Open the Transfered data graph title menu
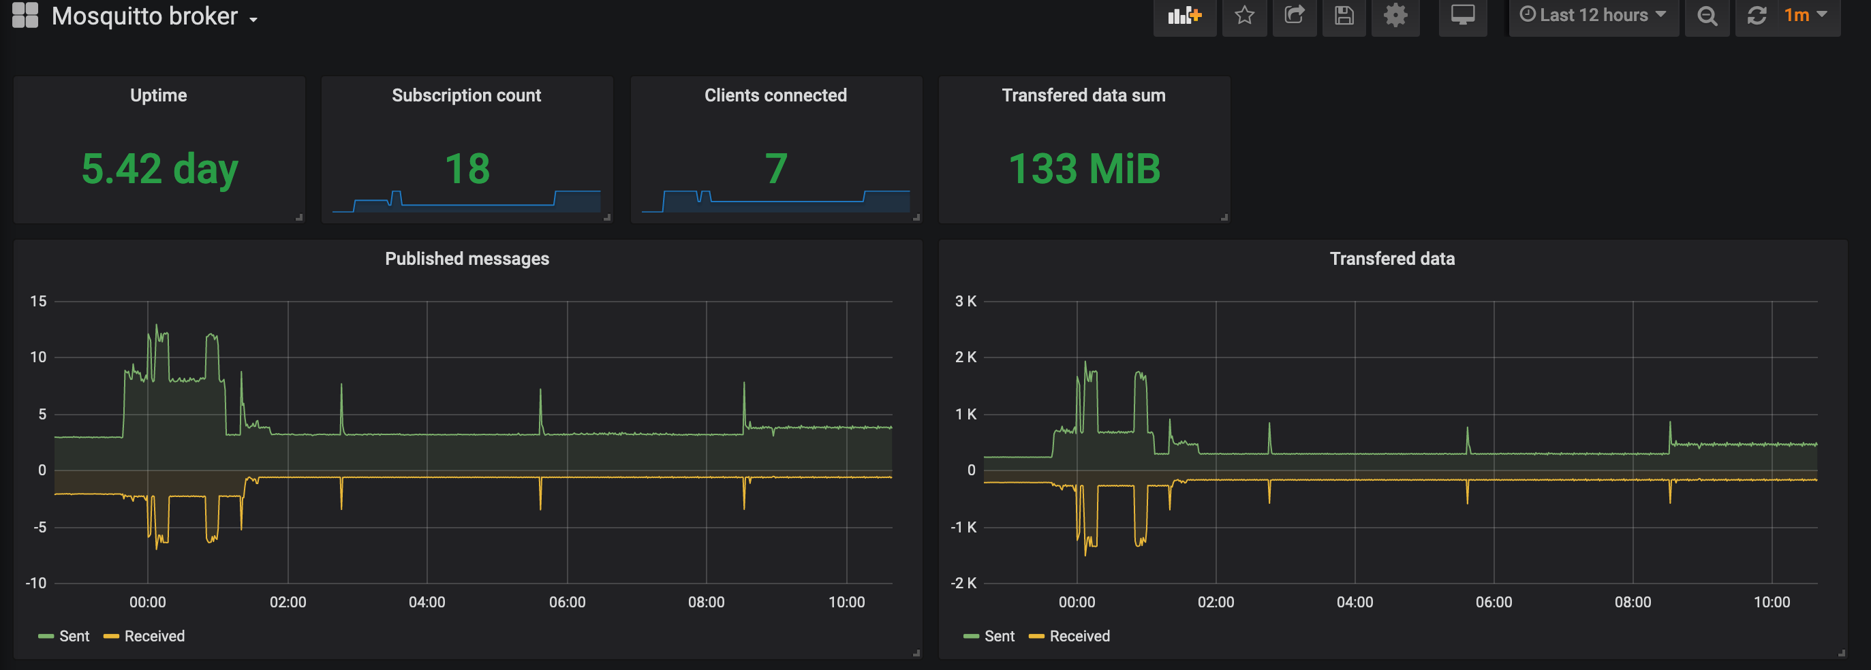Image resolution: width=1871 pixels, height=670 pixels. click(1393, 259)
